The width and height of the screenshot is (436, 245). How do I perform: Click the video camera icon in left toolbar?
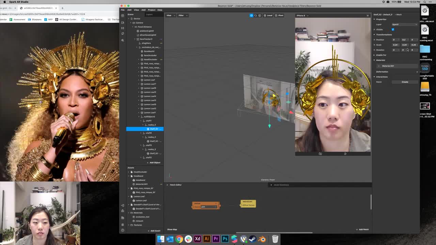tap(123, 22)
